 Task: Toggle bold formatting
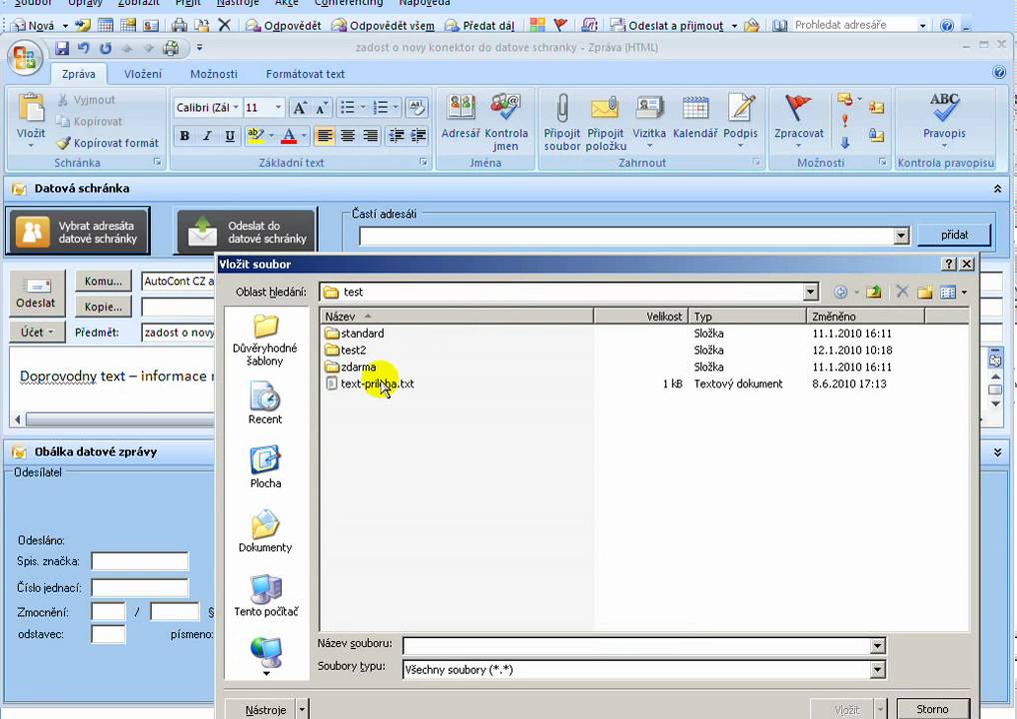pos(185,136)
